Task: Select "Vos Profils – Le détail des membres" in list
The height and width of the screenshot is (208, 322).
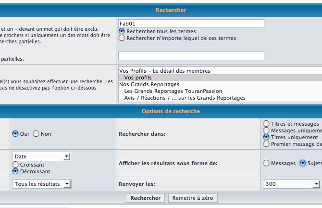Action: point(164,71)
